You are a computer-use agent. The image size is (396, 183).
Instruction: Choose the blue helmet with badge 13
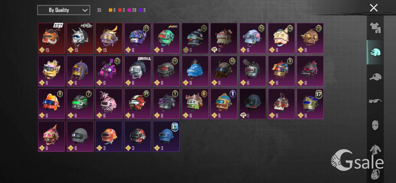click(166, 136)
